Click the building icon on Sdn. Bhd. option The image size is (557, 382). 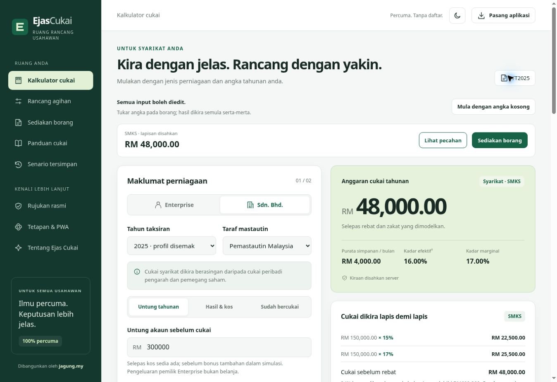click(250, 205)
